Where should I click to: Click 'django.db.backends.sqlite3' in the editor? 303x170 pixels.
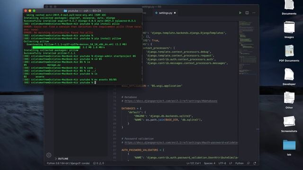pos(170,116)
